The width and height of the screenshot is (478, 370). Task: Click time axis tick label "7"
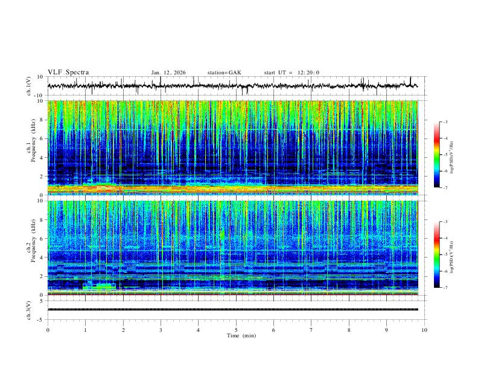pyautogui.click(x=311, y=330)
